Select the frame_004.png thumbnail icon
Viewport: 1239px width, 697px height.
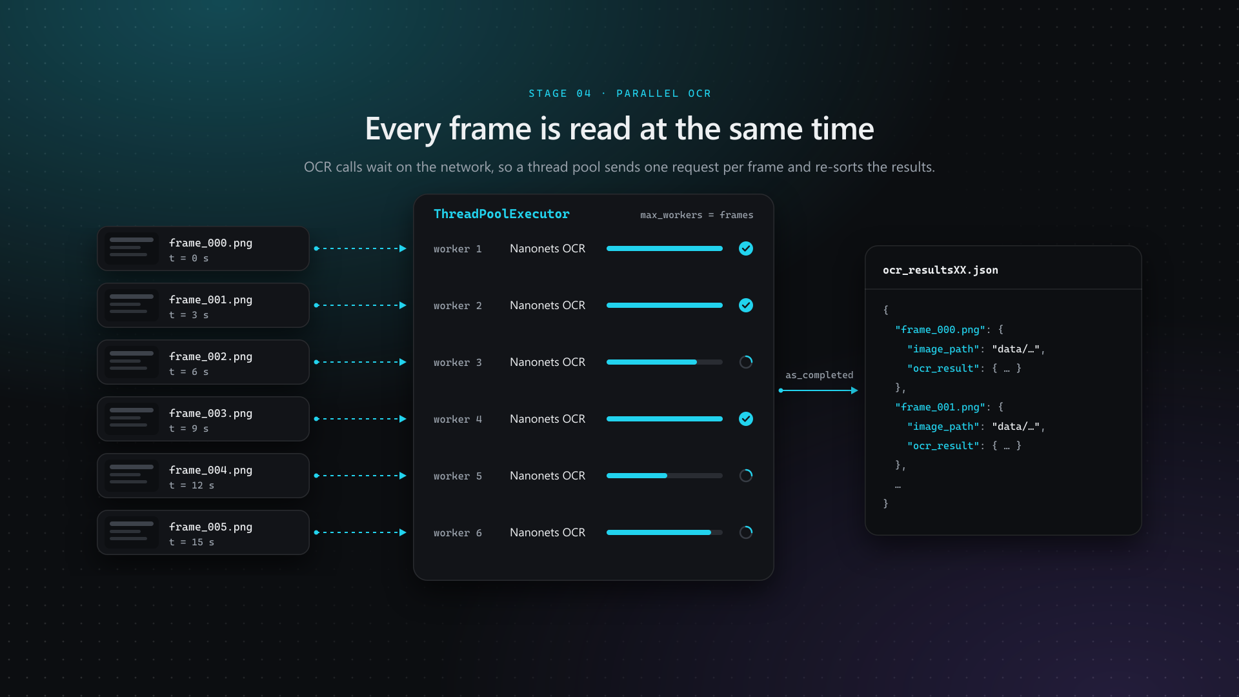[x=132, y=476]
